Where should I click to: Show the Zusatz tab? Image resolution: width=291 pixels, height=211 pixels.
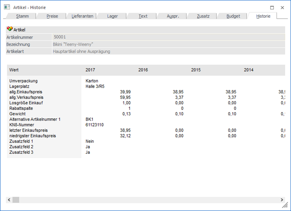pyautogui.click(x=203, y=16)
